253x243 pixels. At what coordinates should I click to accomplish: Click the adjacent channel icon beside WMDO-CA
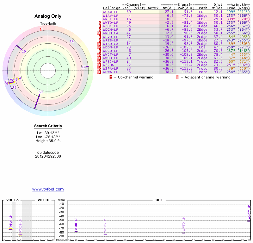(x=98, y=33)
